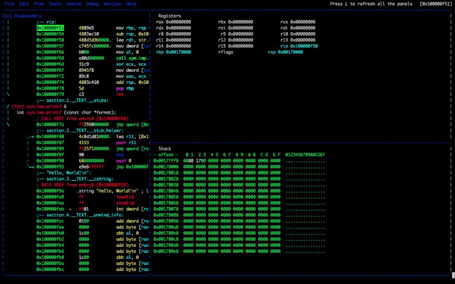Open the File menu
455x284 pixels.
tap(9, 4)
